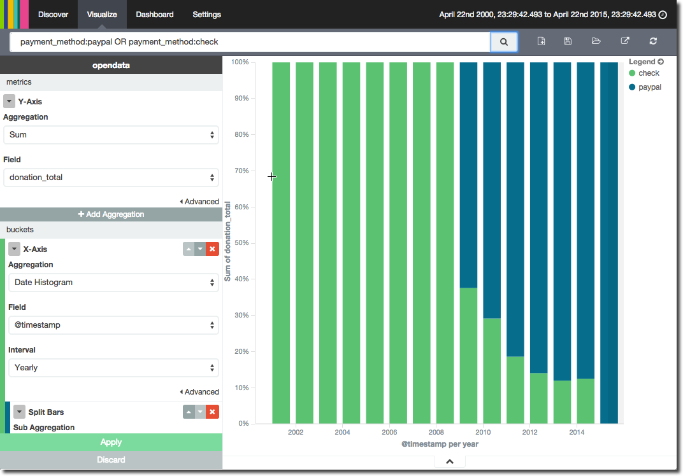Remove the X-Axis bucket with the red X
Screen dimensions: 683x476
click(x=212, y=249)
